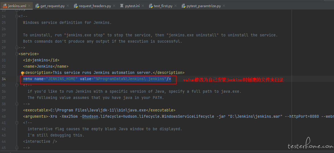This screenshot has width=334, height=153.
Task: Click line number 34 in the gutter
Action: [x=4, y=79]
